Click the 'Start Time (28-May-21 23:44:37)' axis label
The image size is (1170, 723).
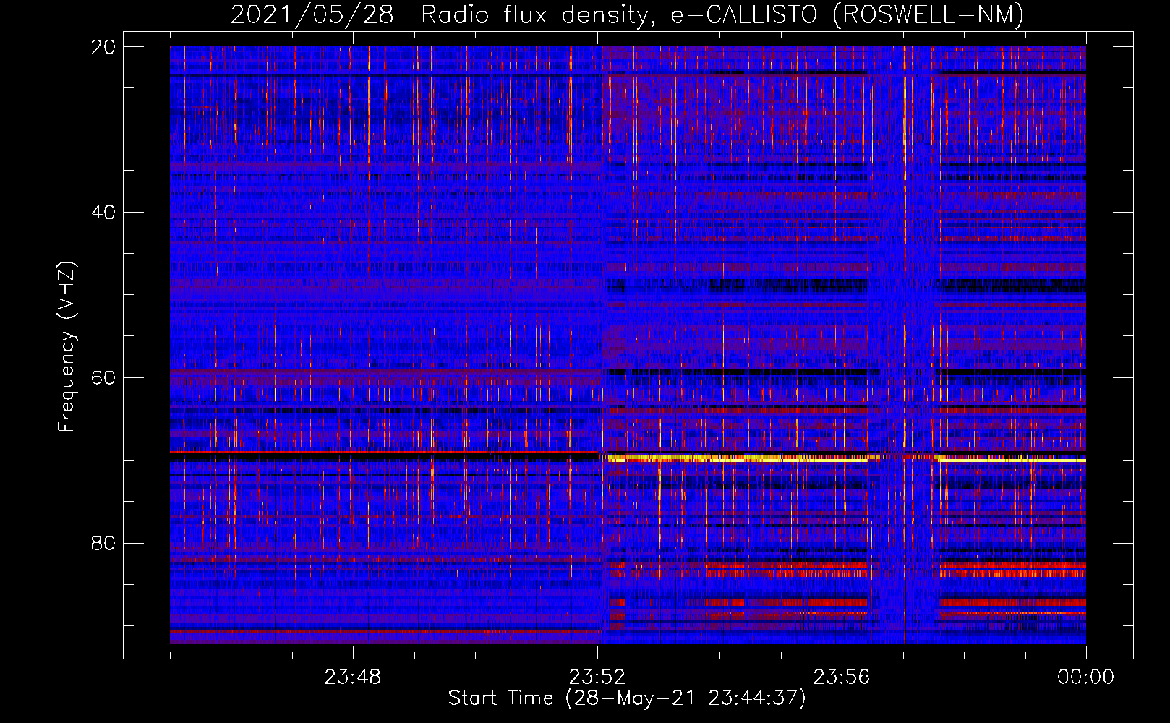627,698
